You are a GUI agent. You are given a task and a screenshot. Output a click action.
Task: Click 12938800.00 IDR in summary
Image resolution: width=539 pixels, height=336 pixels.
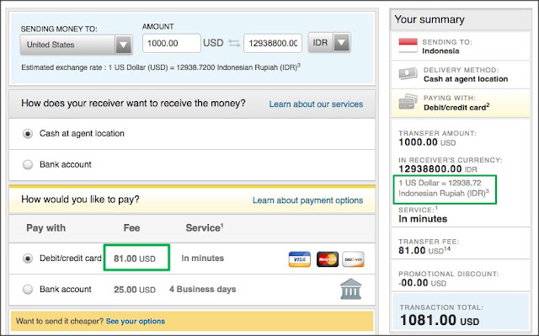point(438,169)
